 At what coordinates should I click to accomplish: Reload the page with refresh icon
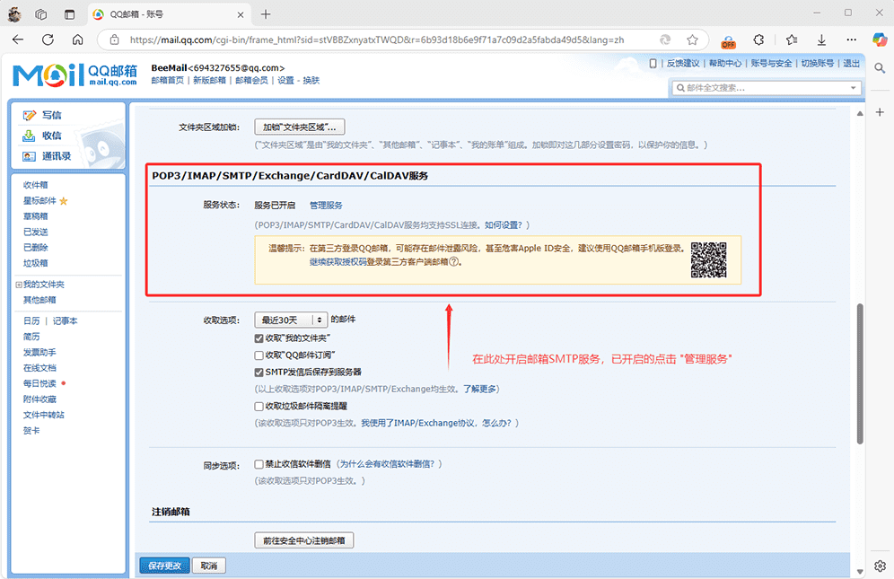tap(48, 39)
